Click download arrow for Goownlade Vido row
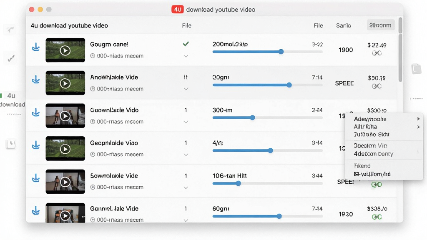This screenshot has height=240, width=427. [x=36, y=112]
